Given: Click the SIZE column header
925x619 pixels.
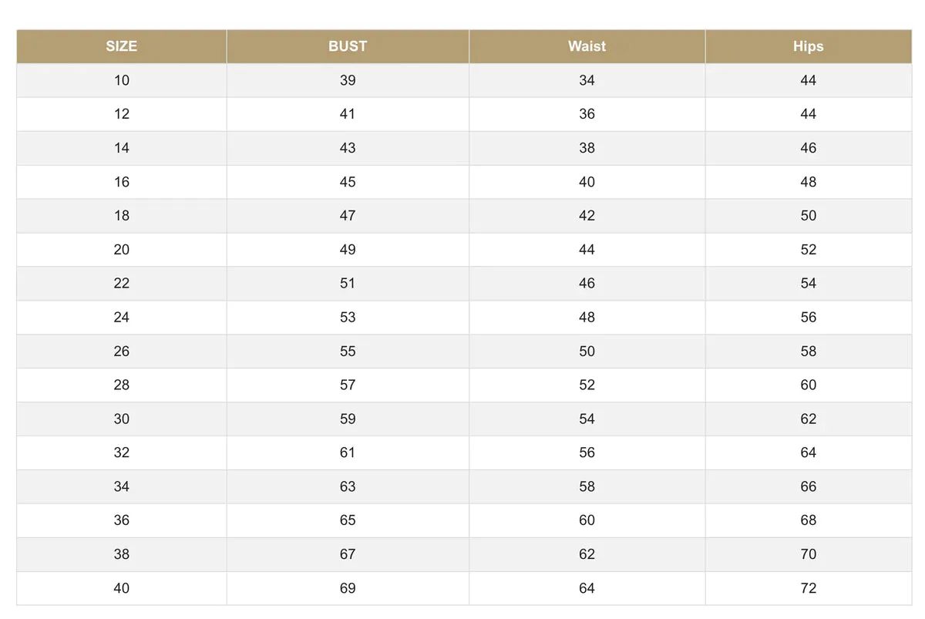Looking at the screenshot, I should tap(122, 46).
